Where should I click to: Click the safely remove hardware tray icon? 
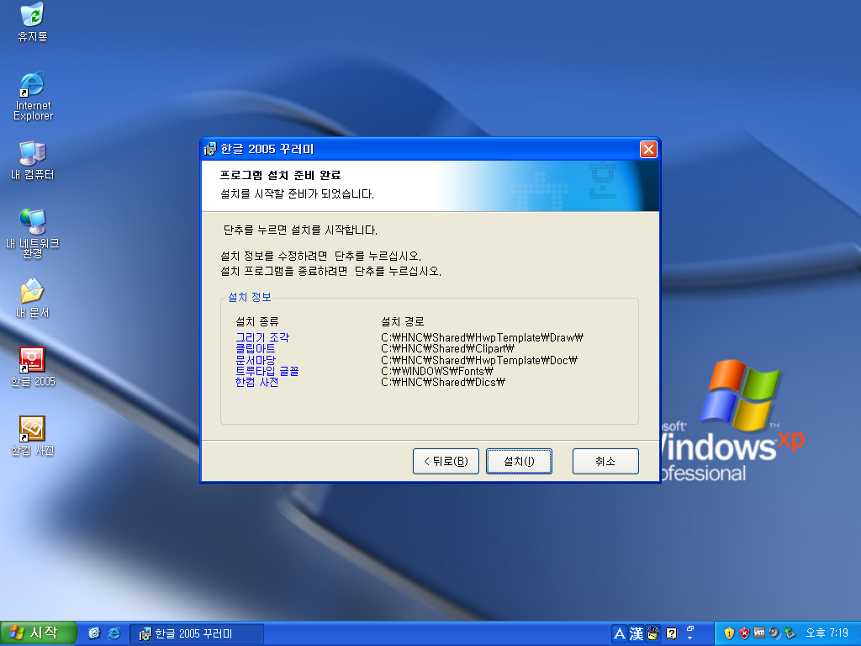[790, 633]
